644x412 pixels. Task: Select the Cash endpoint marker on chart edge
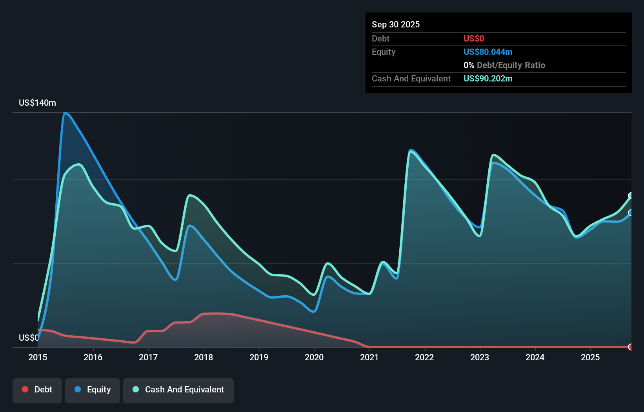tap(630, 195)
